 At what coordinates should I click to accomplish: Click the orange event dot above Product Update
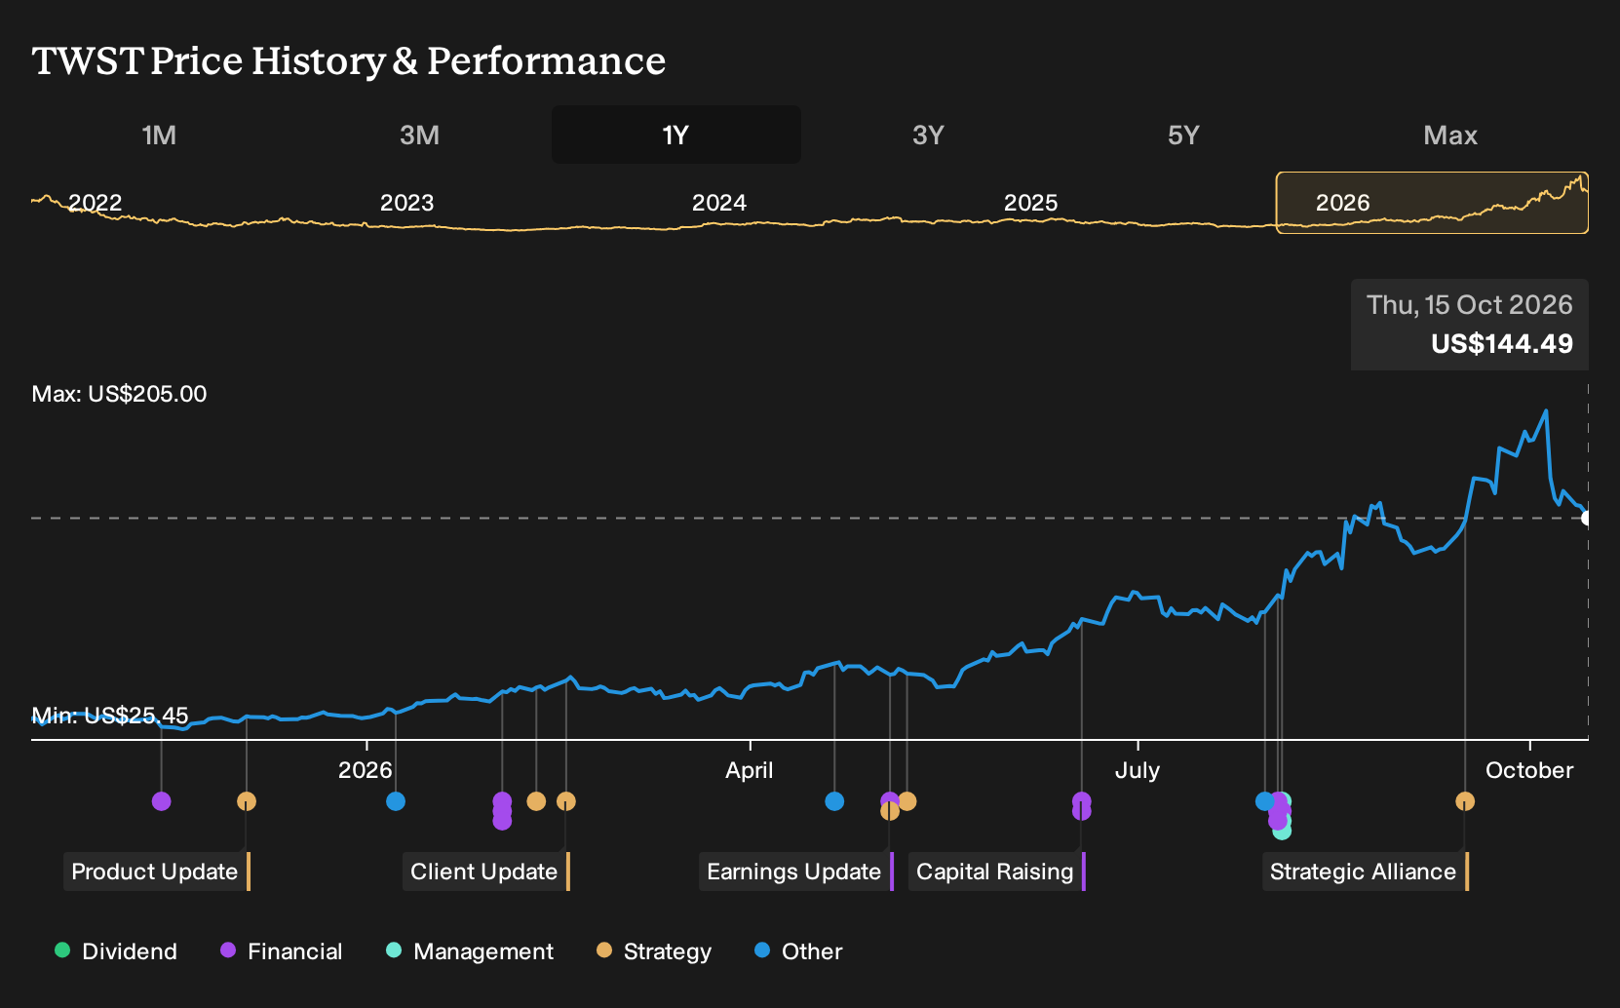tap(247, 801)
